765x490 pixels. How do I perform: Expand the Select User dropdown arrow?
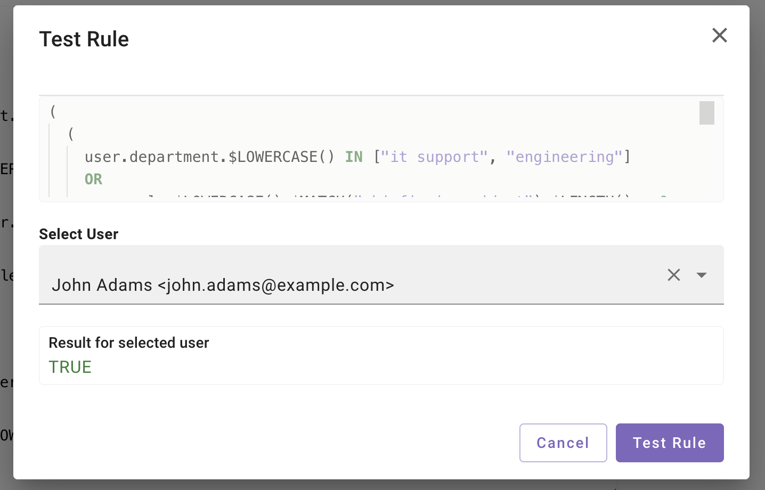pyautogui.click(x=701, y=275)
